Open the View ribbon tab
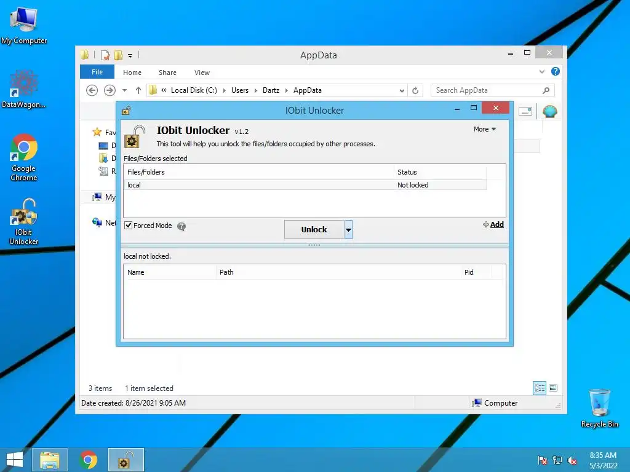 tap(202, 73)
